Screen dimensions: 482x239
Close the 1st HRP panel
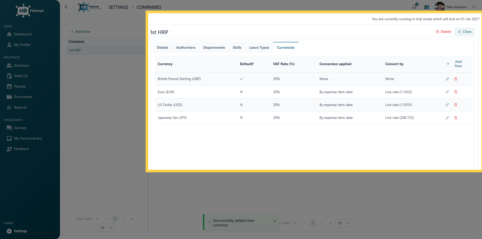tap(465, 32)
